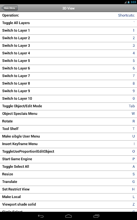Select the Translate operation row
137x220 pixels.
pyautogui.click(x=68, y=182)
